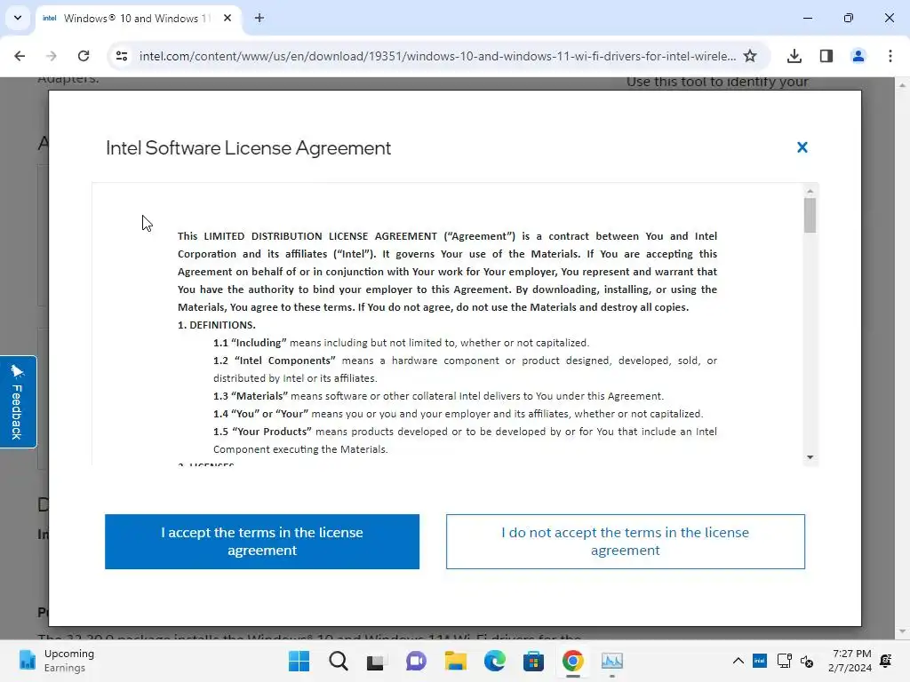Image resolution: width=910 pixels, height=682 pixels.
Task: Bookmark this page with the star icon
Action: click(x=750, y=56)
